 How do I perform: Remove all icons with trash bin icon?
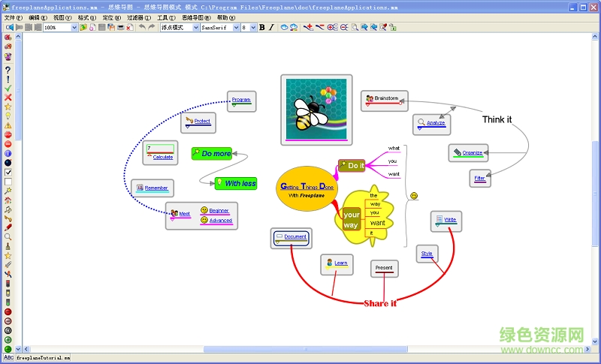[x=8, y=56]
